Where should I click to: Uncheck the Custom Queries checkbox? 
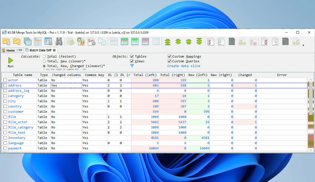pyautogui.click(x=169, y=61)
